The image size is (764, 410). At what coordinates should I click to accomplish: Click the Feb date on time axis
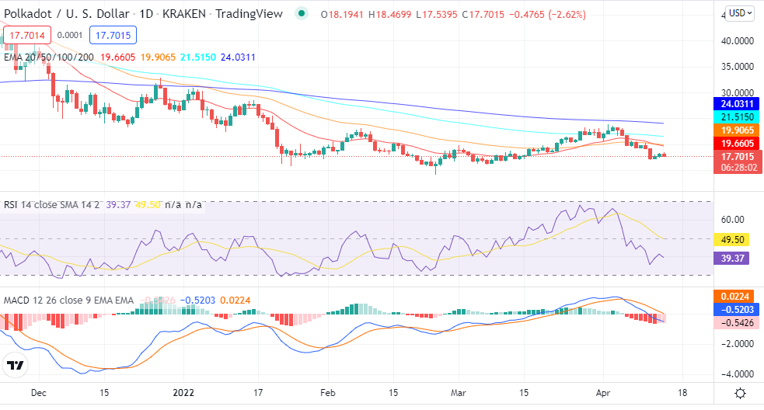click(328, 392)
